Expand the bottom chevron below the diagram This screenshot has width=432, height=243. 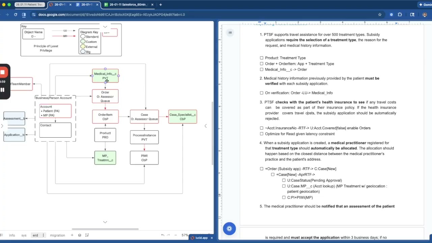[105, 222]
